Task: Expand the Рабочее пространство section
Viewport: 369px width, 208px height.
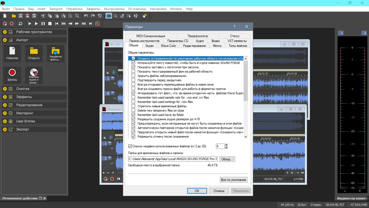Action: [5, 32]
